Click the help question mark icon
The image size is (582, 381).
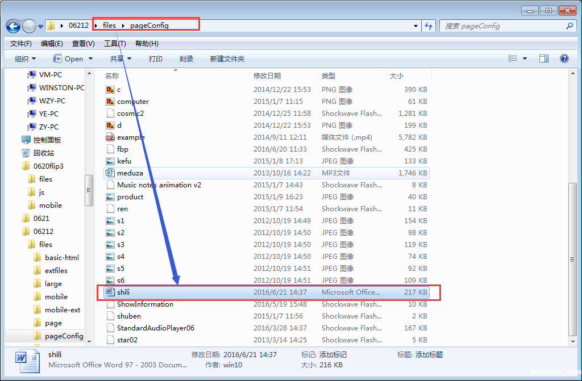(x=564, y=58)
